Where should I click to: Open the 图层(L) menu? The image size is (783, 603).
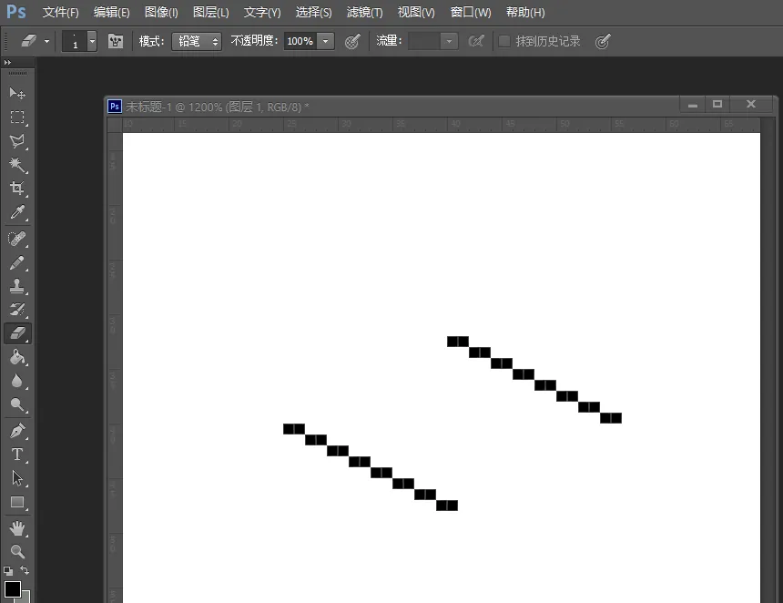210,13
